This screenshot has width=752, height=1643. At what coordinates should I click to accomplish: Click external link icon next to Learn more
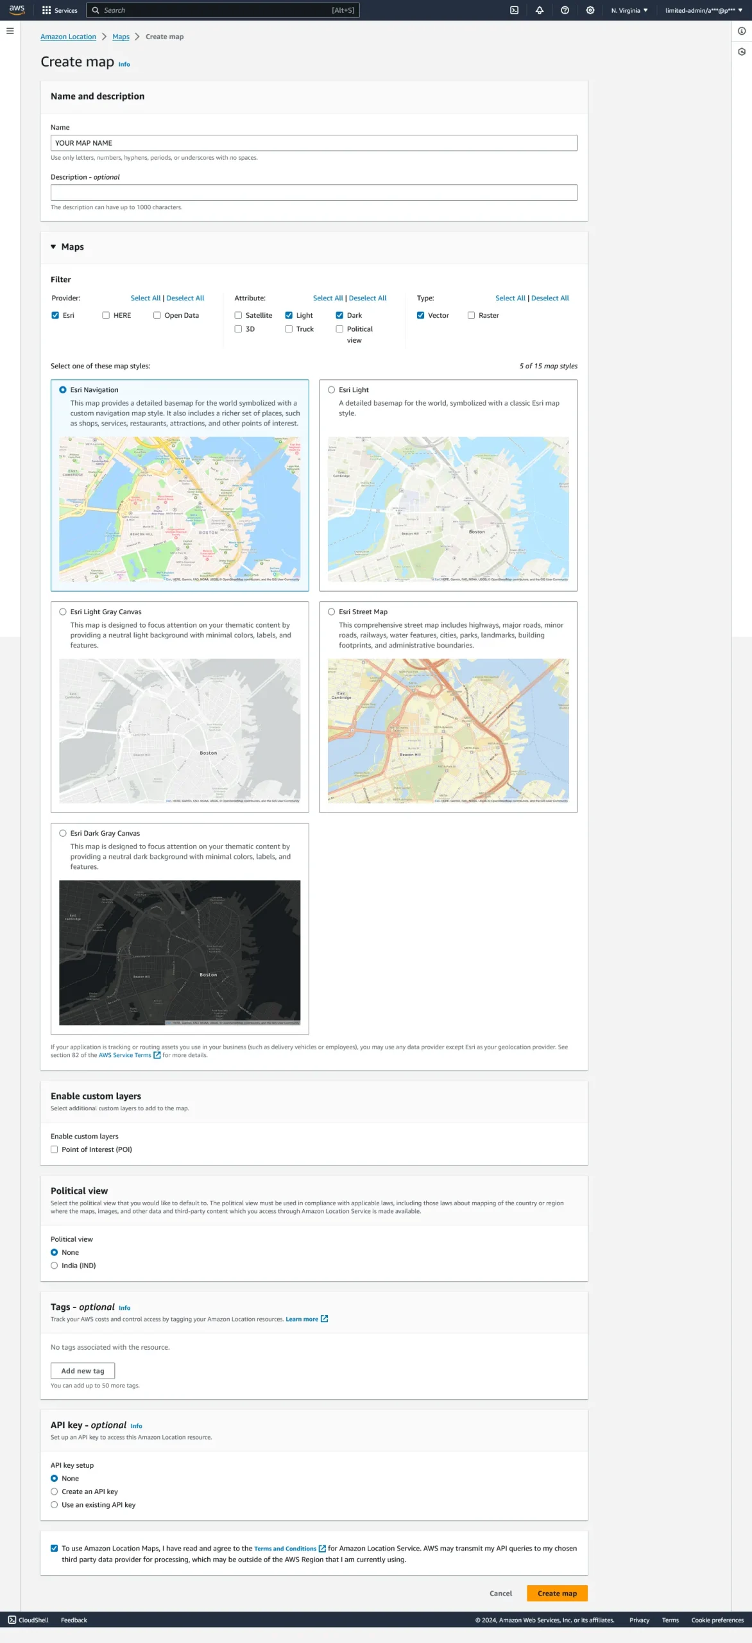click(x=325, y=1319)
